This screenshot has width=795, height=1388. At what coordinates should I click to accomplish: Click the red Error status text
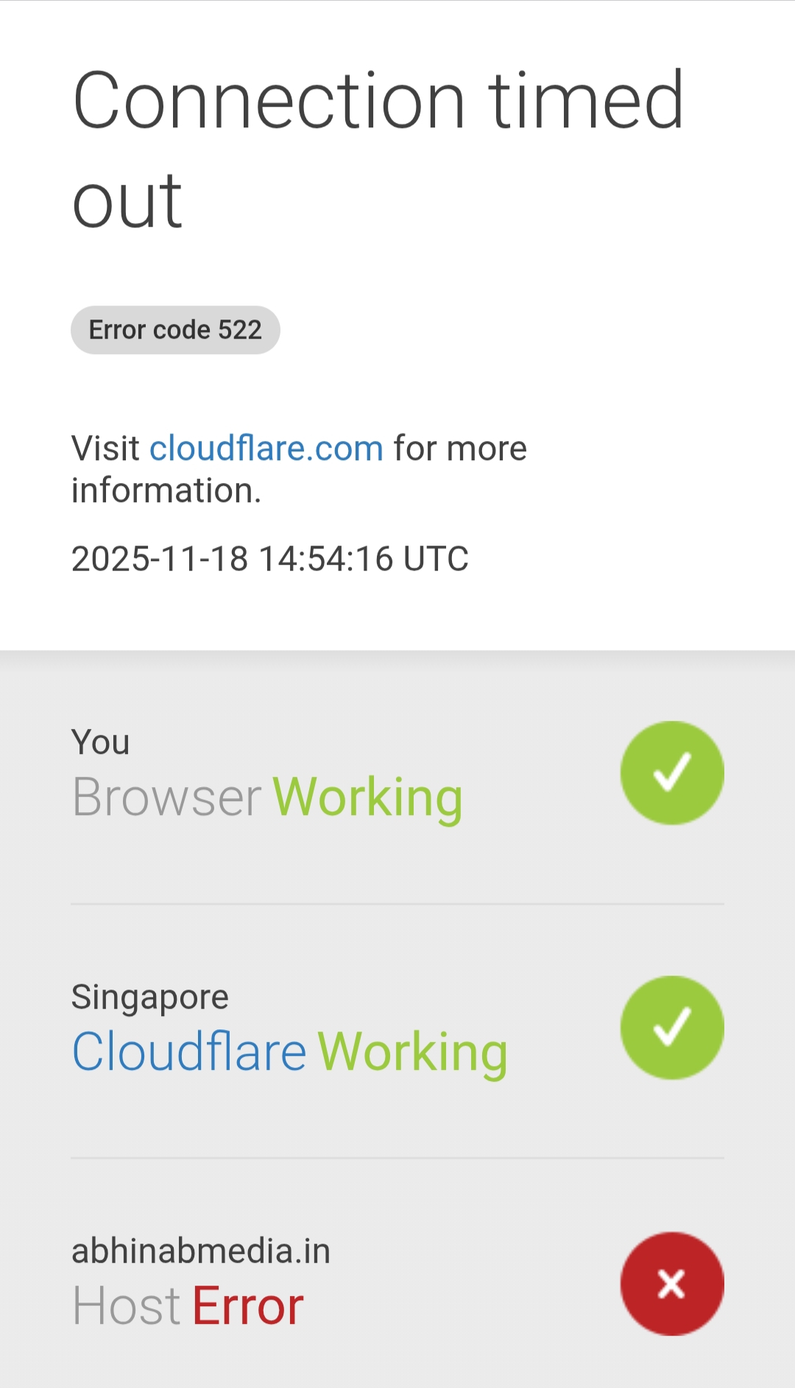pyautogui.click(x=248, y=1306)
